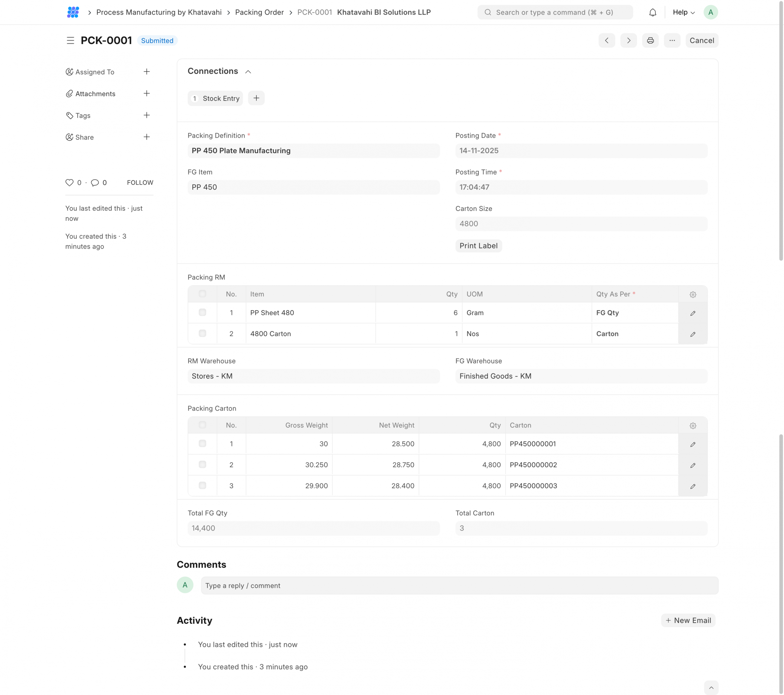
Task: Go to next document arrow
Action: [x=628, y=40]
